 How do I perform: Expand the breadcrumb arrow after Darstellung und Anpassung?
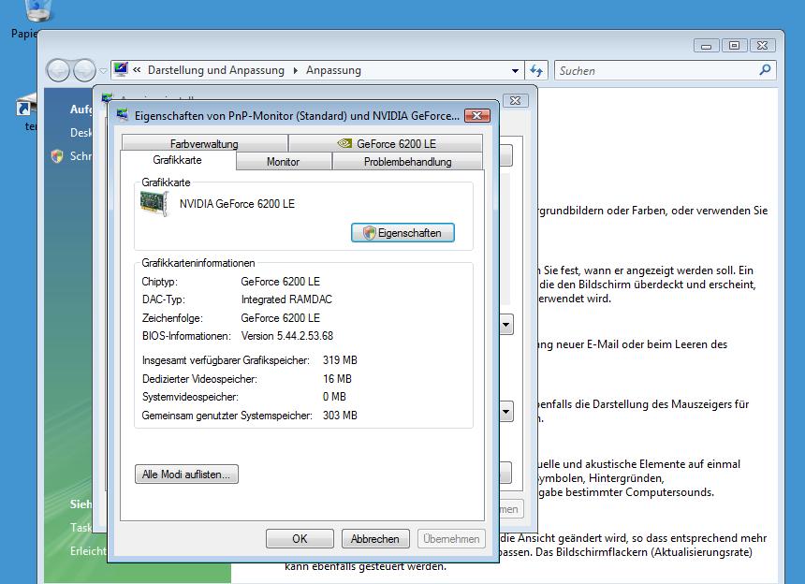pos(295,71)
